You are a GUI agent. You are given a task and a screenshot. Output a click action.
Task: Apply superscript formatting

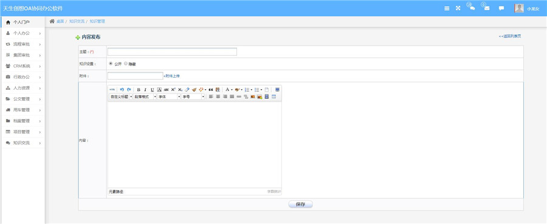pyautogui.click(x=173, y=90)
